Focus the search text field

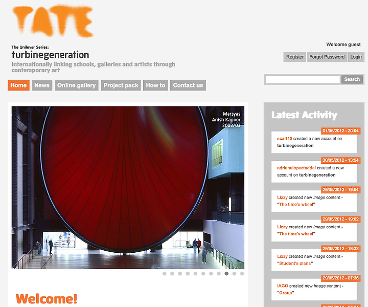pos(303,79)
